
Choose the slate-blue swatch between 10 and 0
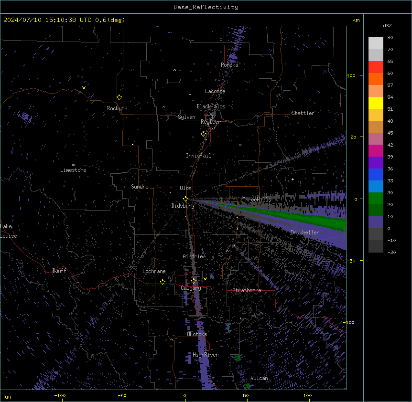376,222
